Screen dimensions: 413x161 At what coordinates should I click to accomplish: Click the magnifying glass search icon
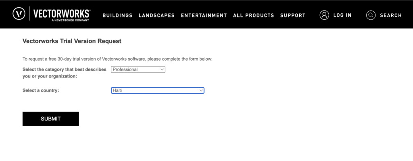(x=371, y=15)
